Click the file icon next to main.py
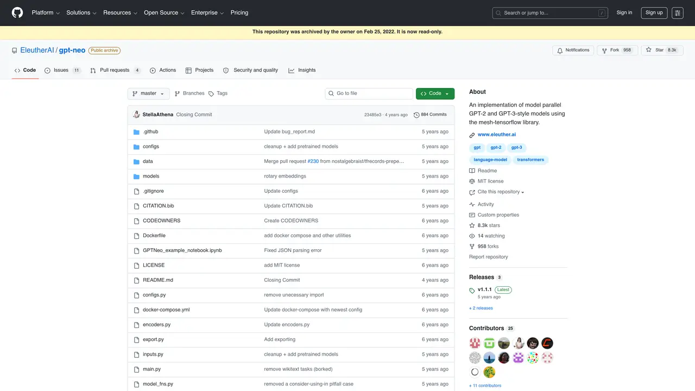The width and height of the screenshot is (695, 391). click(137, 369)
